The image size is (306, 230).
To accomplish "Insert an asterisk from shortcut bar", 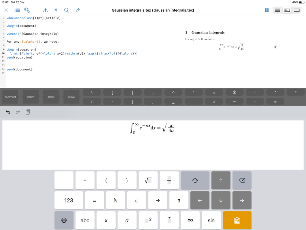I will (x=275, y=93).
